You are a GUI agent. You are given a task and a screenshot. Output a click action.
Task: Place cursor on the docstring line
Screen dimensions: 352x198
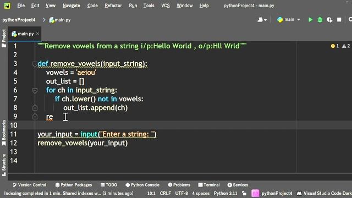pyautogui.click(x=142, y=46)
